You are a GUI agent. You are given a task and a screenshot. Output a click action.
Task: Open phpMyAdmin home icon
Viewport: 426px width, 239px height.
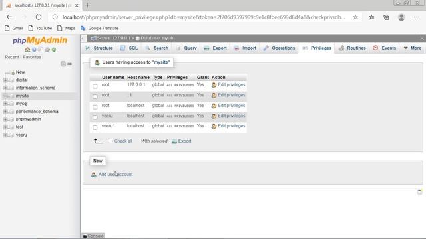coord(27,50)
